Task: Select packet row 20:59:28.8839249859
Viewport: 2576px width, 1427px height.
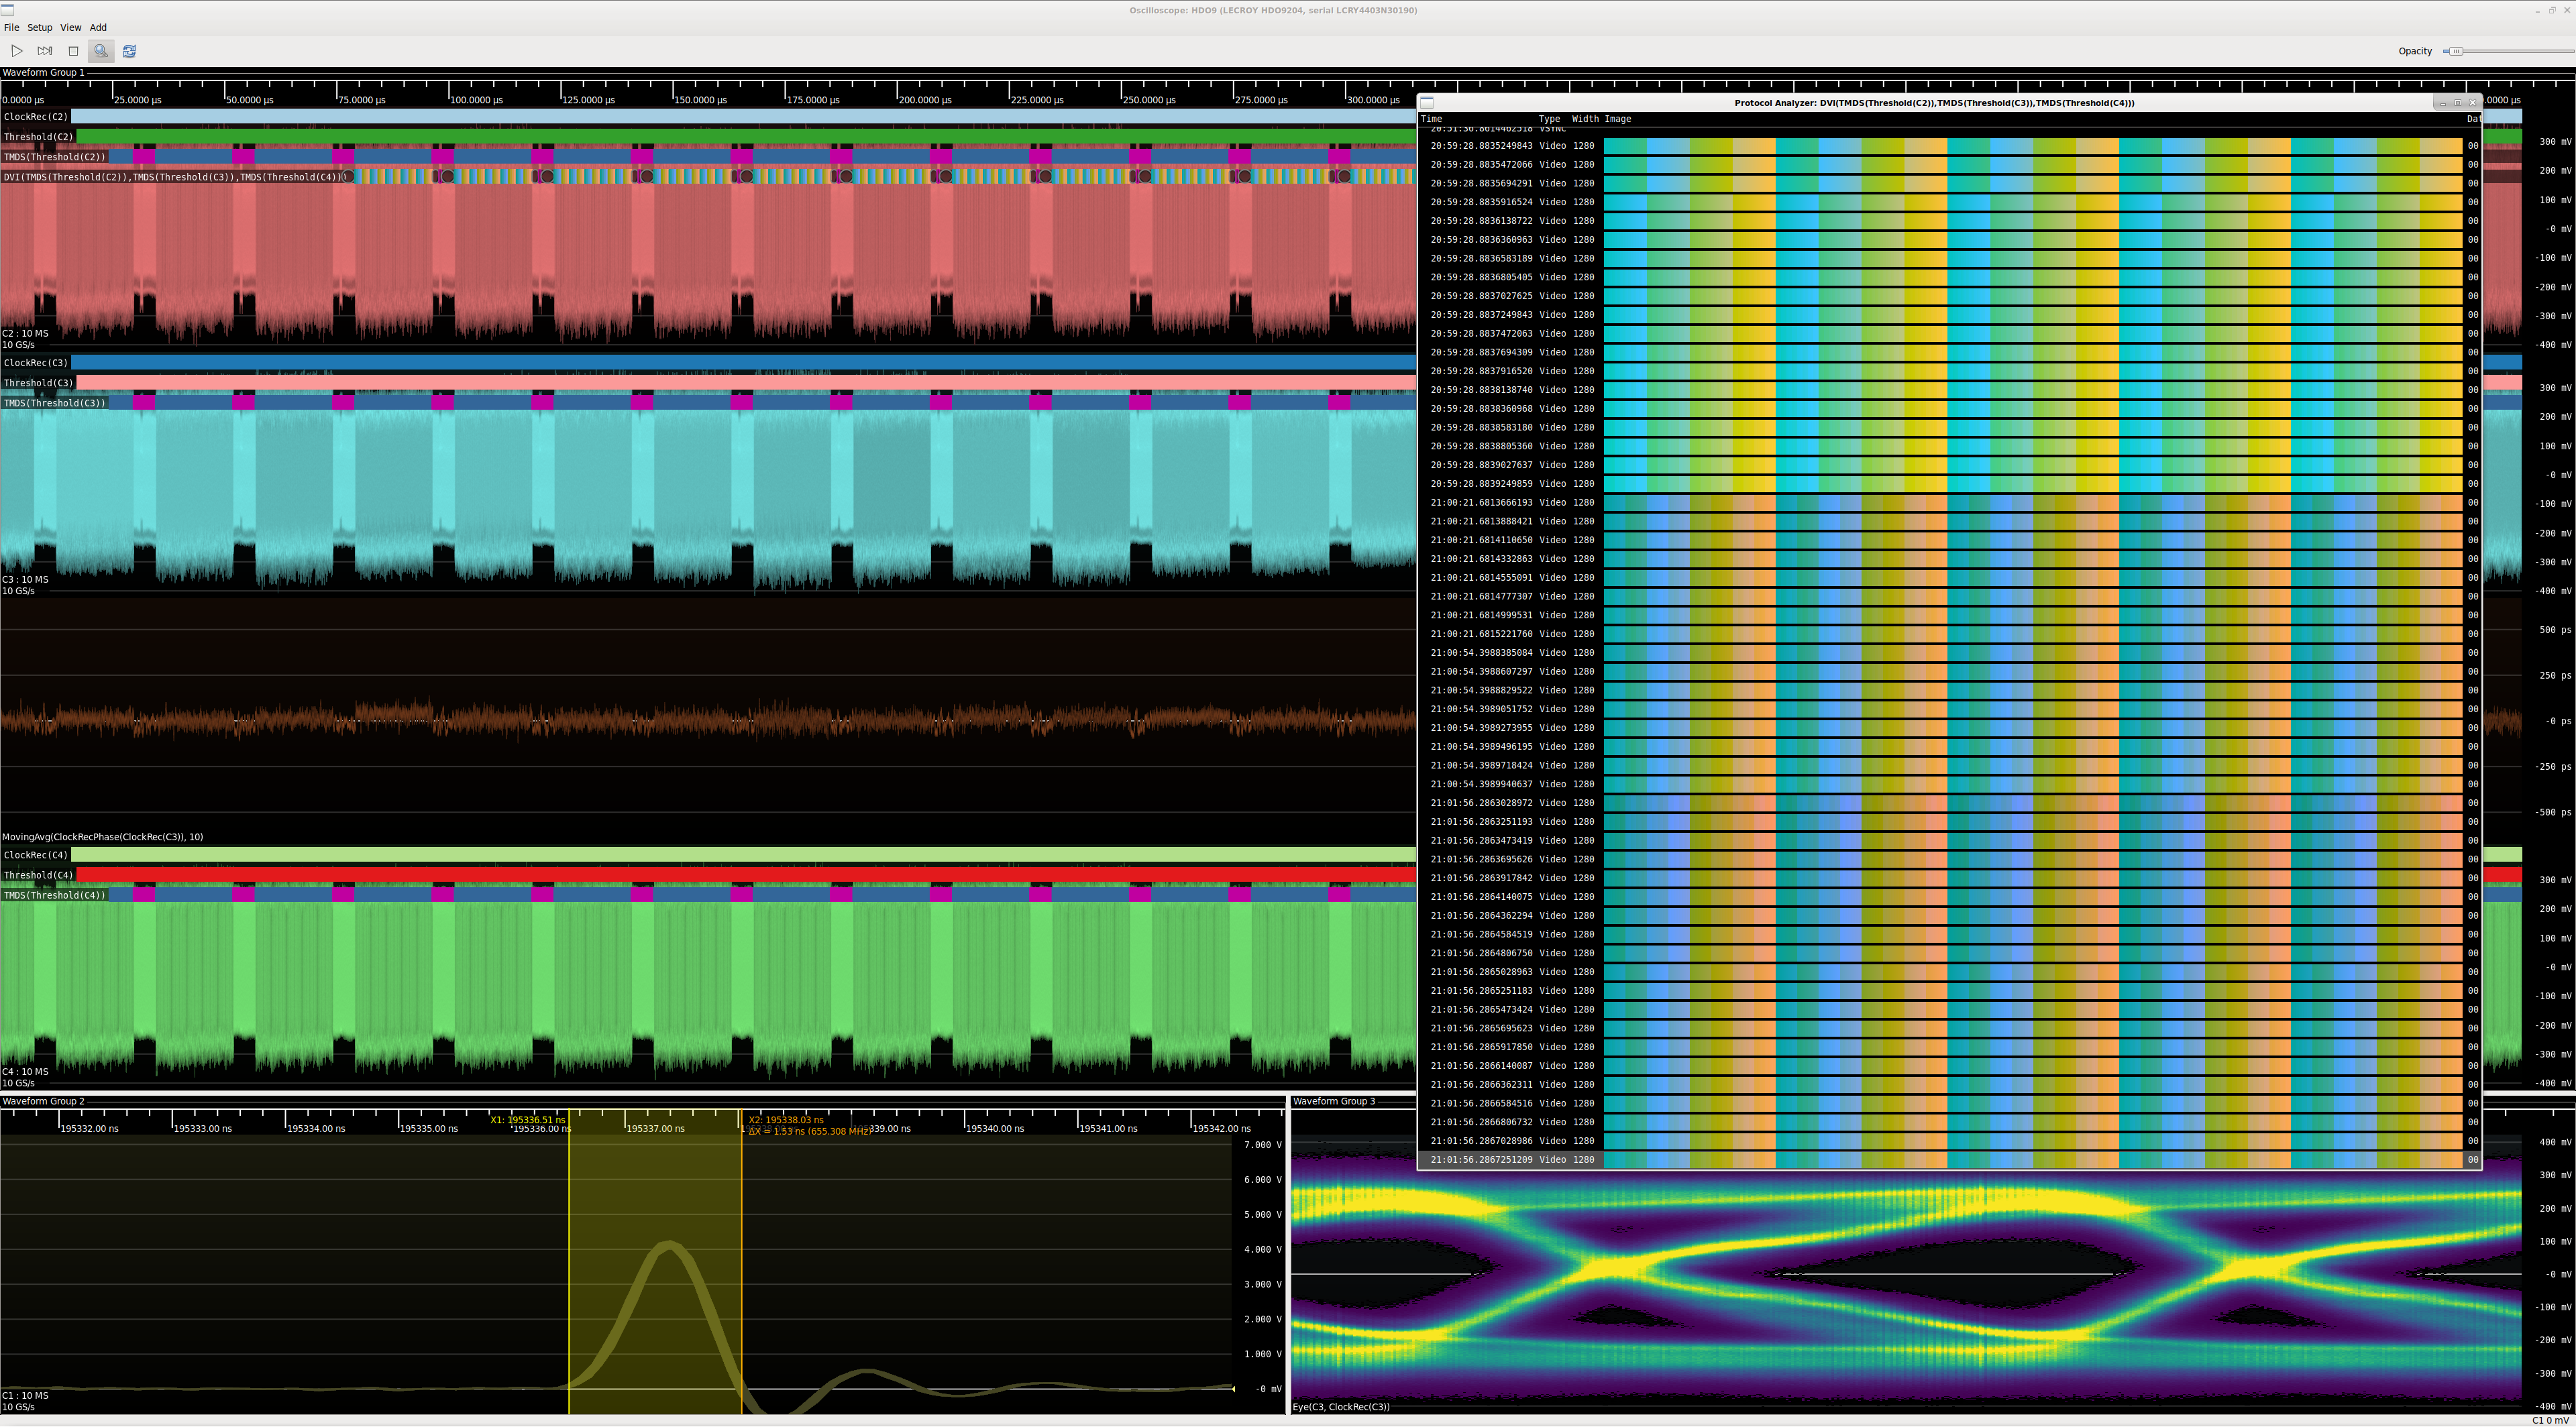Action: click(x=1950, y=483)
